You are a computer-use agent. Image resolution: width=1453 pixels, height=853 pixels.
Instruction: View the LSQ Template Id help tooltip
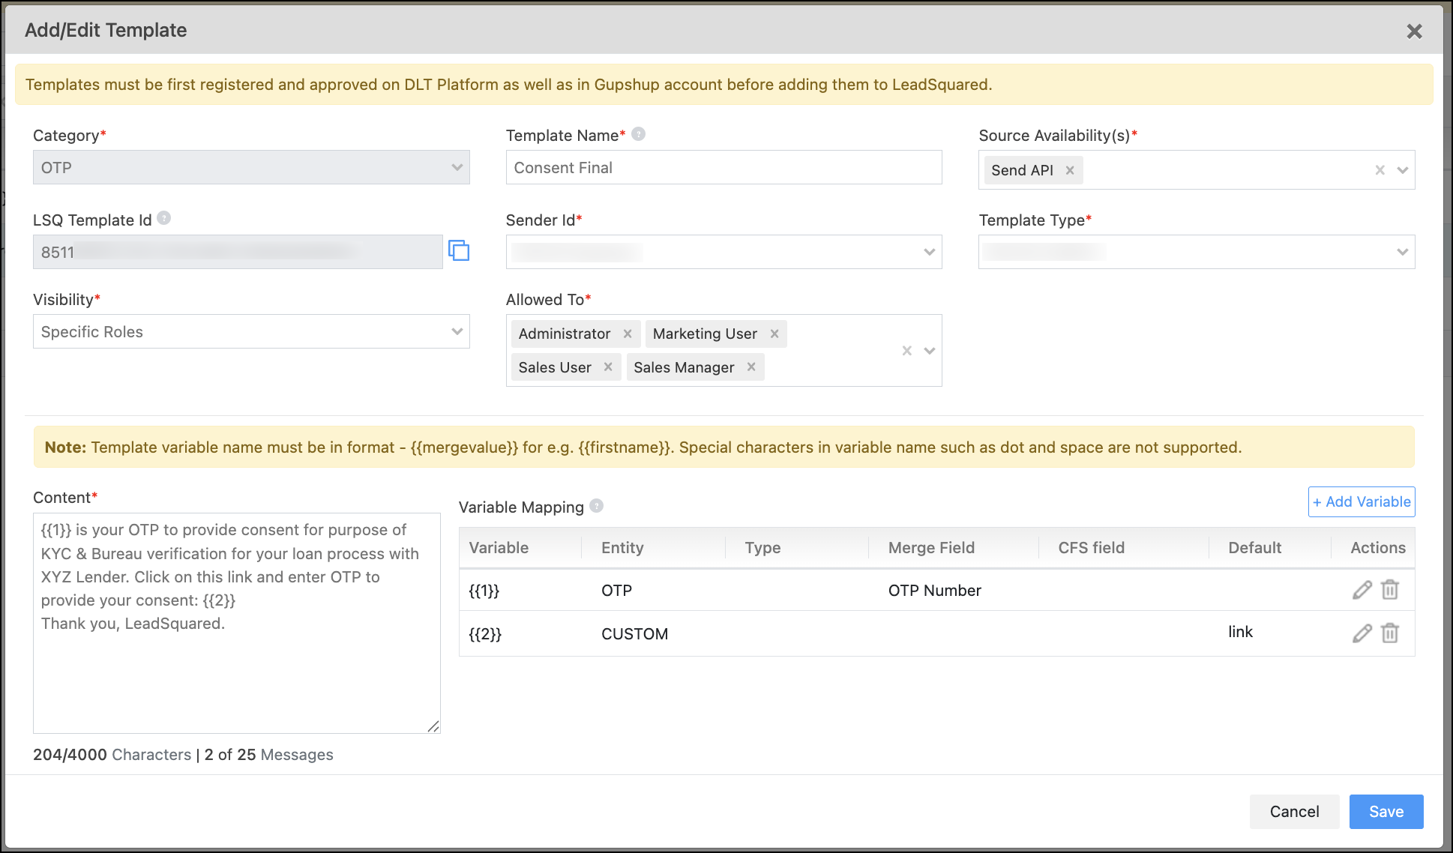click(x=164, y=217)
